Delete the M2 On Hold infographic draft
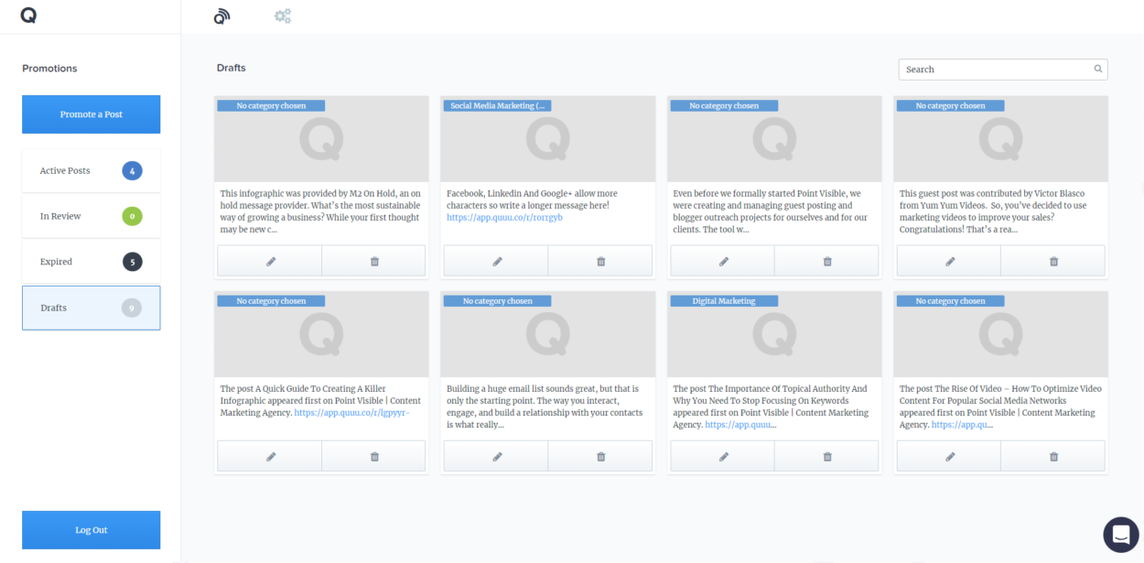Viewport: 1144px width, 563px height. point(373,261)
